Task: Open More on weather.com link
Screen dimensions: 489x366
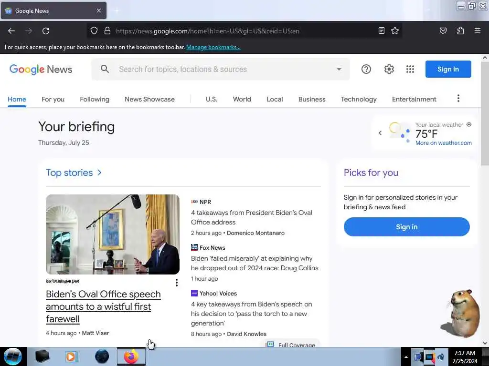Action: pyautogui.click(x=444, y=143)
